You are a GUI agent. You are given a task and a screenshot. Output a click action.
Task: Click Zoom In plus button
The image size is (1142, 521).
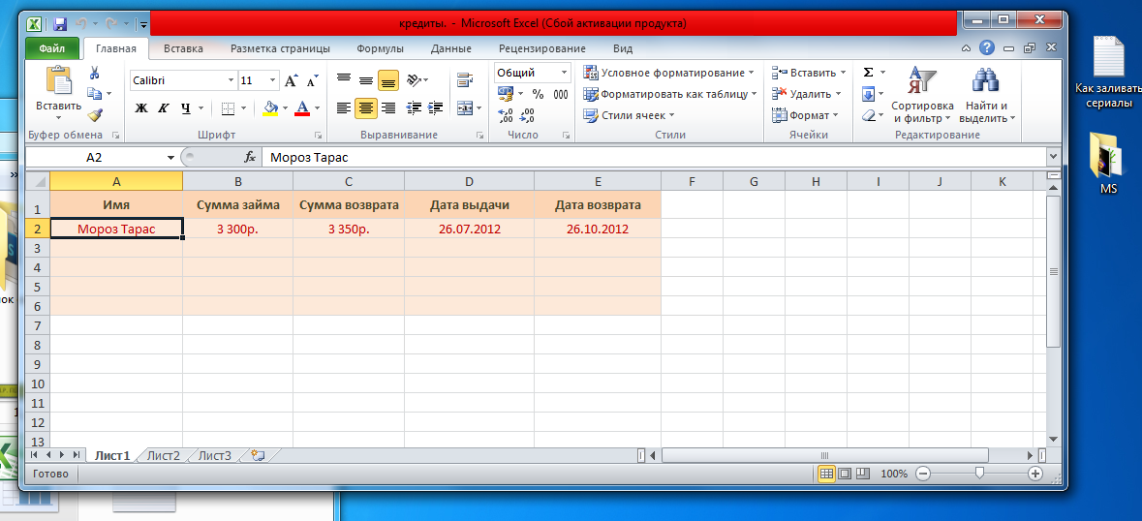coord(1035,473)
